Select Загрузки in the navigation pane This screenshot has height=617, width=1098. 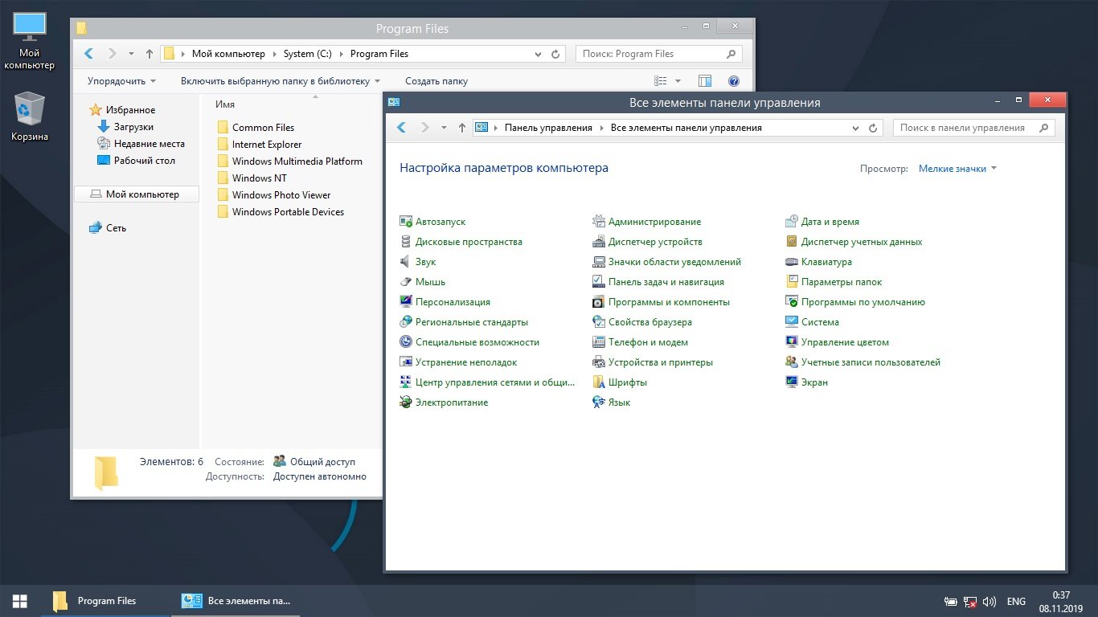click(133, 127)
